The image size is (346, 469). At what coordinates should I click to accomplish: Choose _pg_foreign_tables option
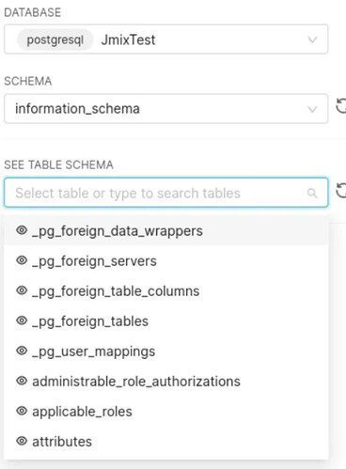(166, 321)
